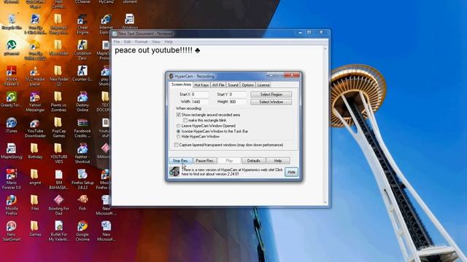467x262 pixels.
Task: Enable Capture layered/transparent windows checkbox
Action: tap(176, 145)
